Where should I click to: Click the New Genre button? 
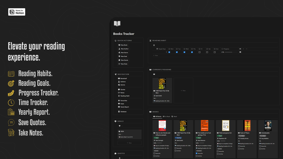tap(123, 53)
